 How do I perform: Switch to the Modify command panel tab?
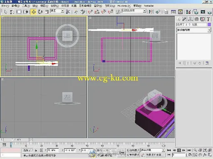(x=184, y=19)
